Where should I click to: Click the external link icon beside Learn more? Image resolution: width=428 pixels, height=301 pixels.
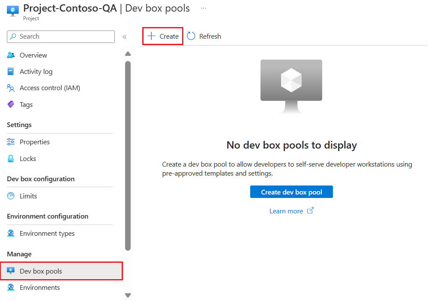click(310, 211)
